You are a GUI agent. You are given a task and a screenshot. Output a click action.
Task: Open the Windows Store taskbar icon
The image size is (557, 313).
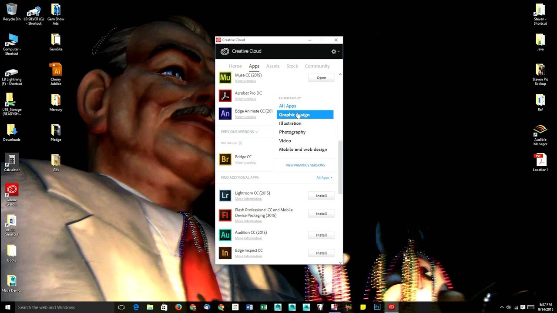pyautogui.click(x=164, y=307)
